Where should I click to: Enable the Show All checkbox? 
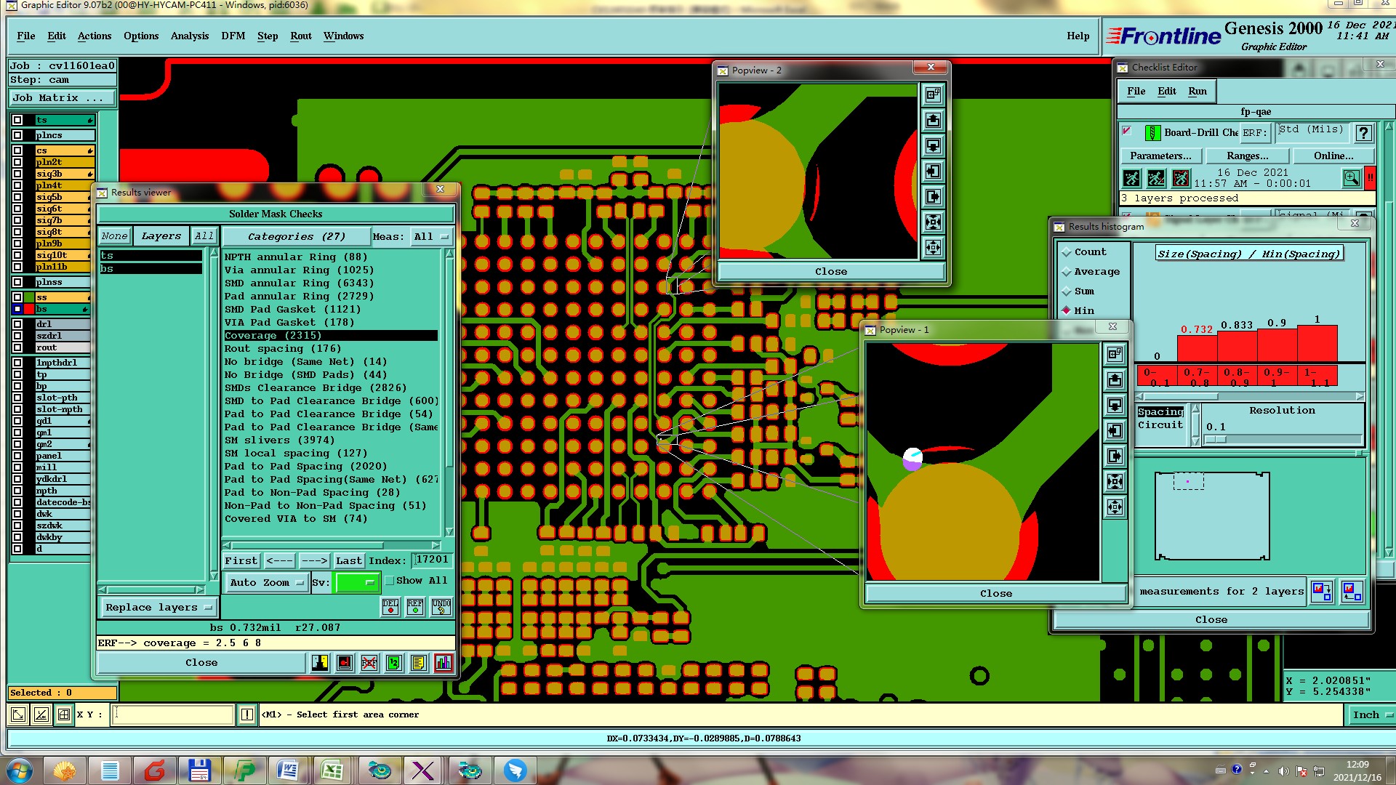(x=390, y=581)
